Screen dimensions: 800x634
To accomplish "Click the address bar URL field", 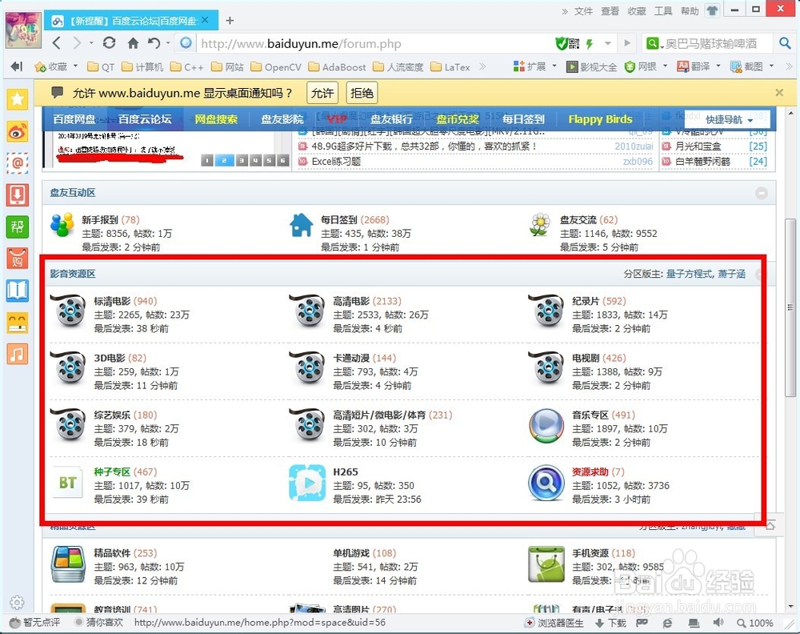I will pyautogui.click(x=373, y=44).
